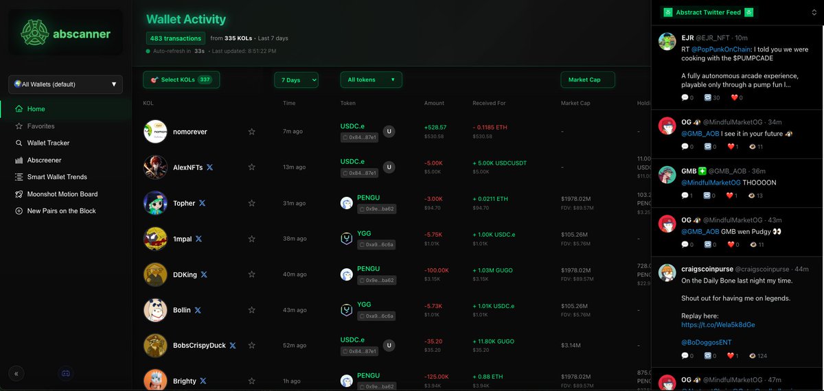
Task: Open 1mpal's X profile icon
Action: coord(198,239)
